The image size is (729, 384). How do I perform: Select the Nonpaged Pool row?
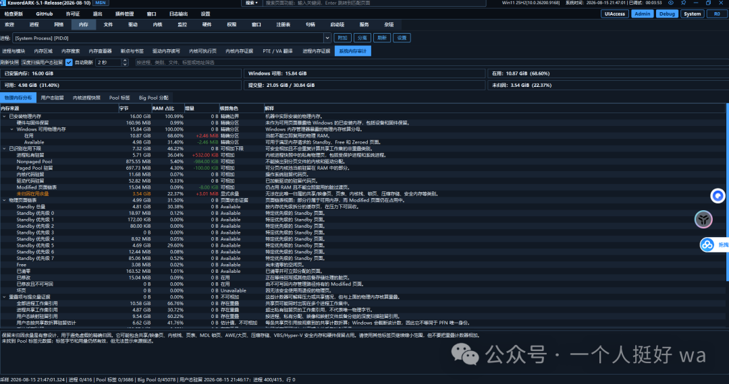click(362, 162)
